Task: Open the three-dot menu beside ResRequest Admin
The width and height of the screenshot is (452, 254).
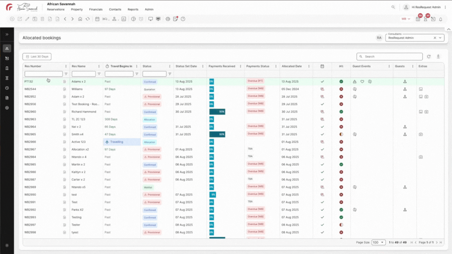Action: (445, 7)
